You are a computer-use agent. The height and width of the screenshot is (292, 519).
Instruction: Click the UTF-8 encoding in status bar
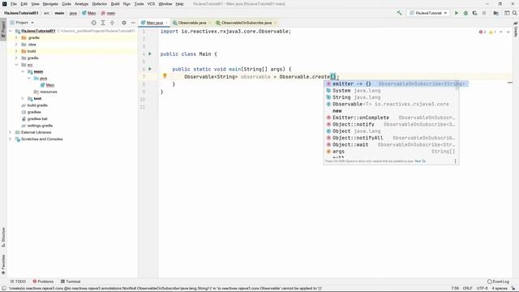coord(482,289)
